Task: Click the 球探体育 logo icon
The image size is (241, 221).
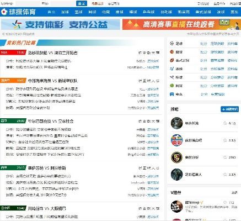Action: (4, 12)
